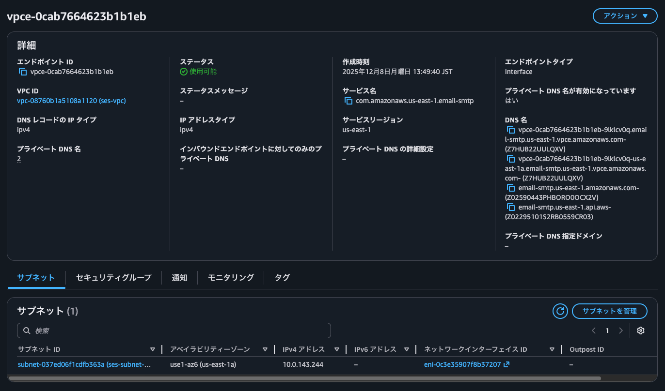Copy the first DNS name entry
This screenshot has height=391, width=665.
tap(511, 130)
